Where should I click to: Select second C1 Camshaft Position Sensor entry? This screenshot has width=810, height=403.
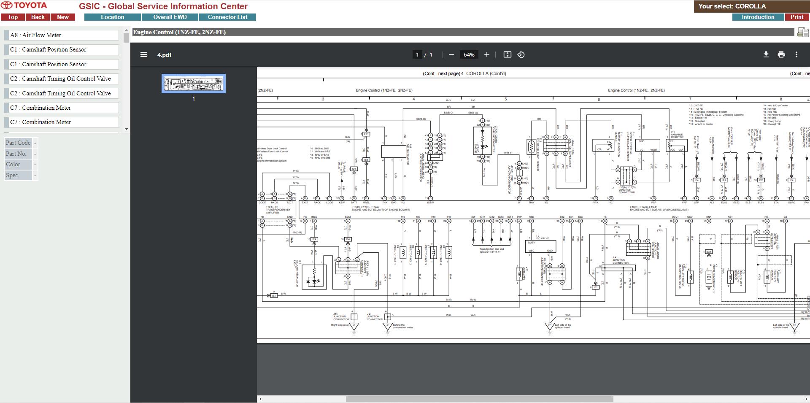62,64
